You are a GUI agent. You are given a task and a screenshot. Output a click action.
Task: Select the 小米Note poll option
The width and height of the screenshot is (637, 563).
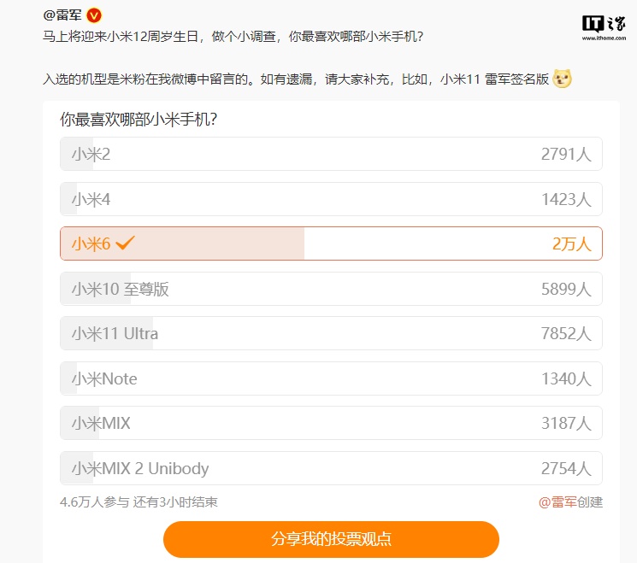pyautogui.click(x=331, y=378)
